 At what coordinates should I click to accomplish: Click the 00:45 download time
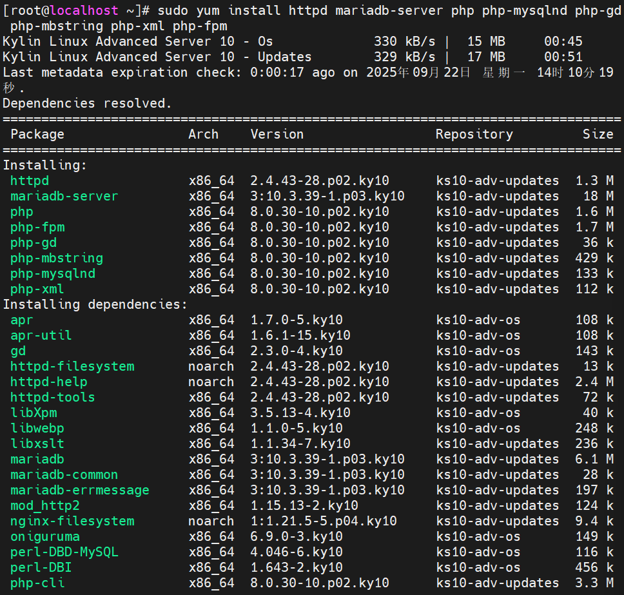[x=563, y=41]
